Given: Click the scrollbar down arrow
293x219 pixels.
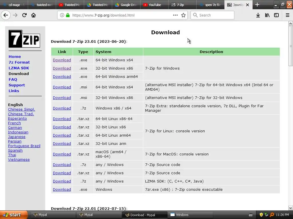Looking at the screenshot, I should tap(291, 208).
